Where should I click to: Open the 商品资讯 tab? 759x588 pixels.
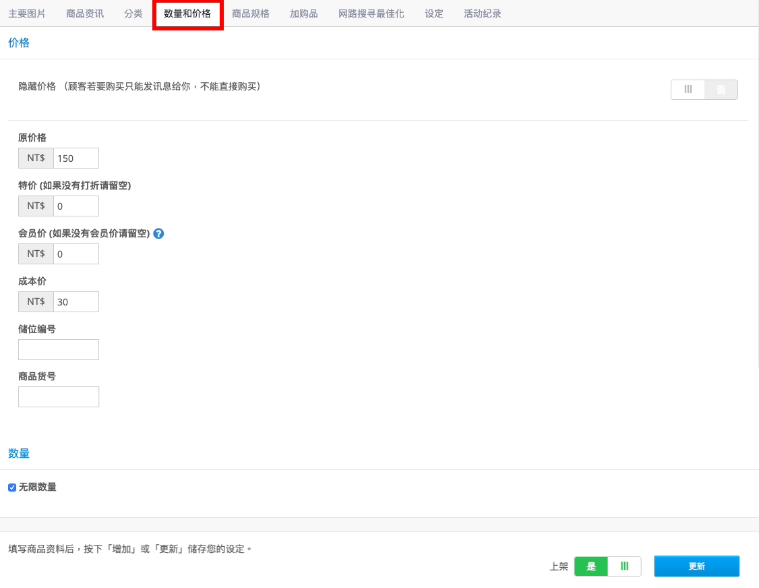tap(84, 13)
